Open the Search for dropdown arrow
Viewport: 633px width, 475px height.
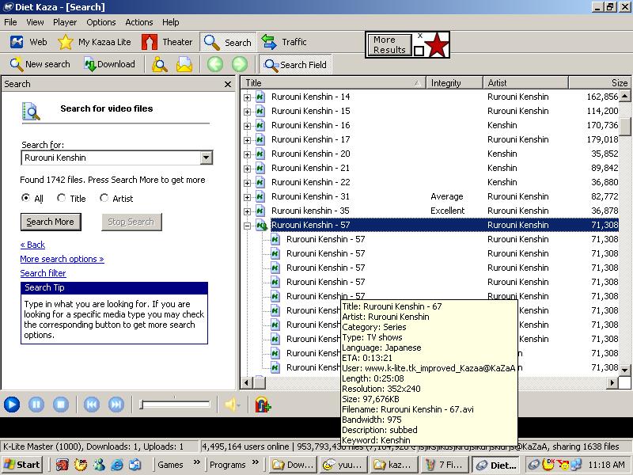(207, 158)
